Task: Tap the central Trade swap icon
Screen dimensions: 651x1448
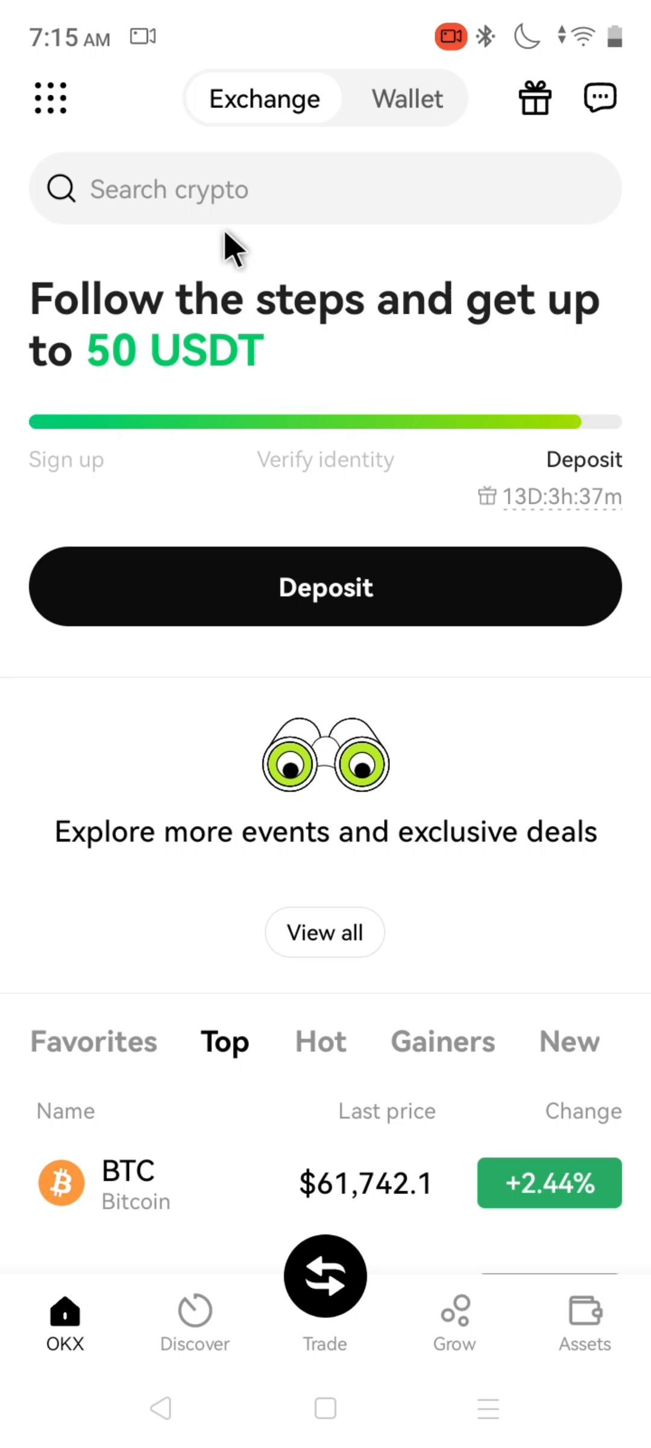Action: [x=325, y=1275]
